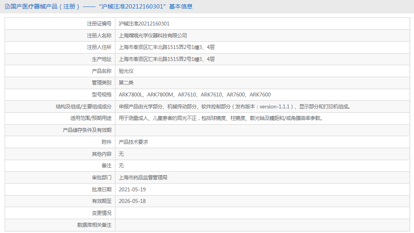
Task: Click the label '注册证编号'
Action: [x=99, y=24]
